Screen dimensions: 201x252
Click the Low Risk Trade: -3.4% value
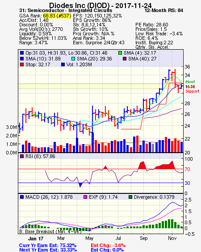coord(159,34)
